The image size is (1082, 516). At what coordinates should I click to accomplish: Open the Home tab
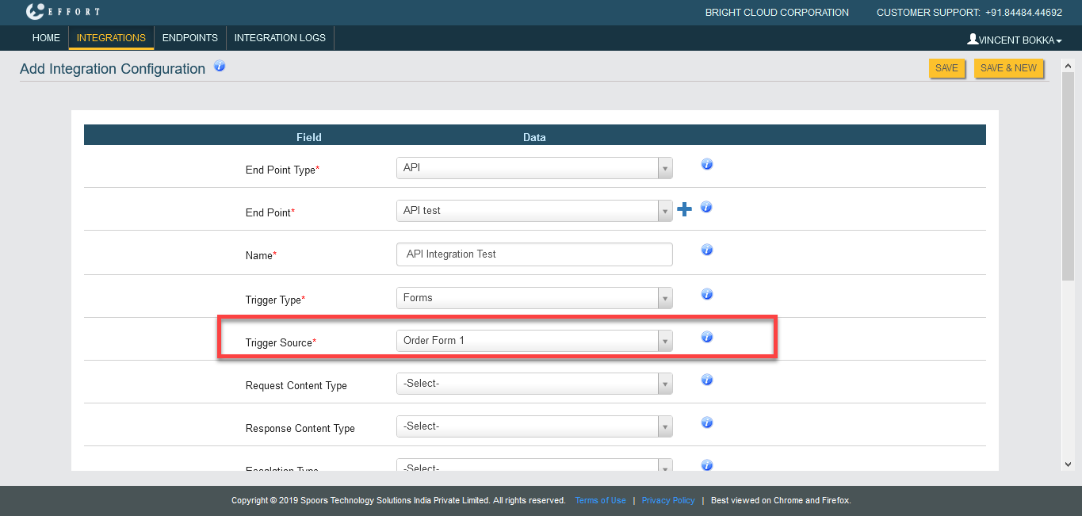pos(46,38)
